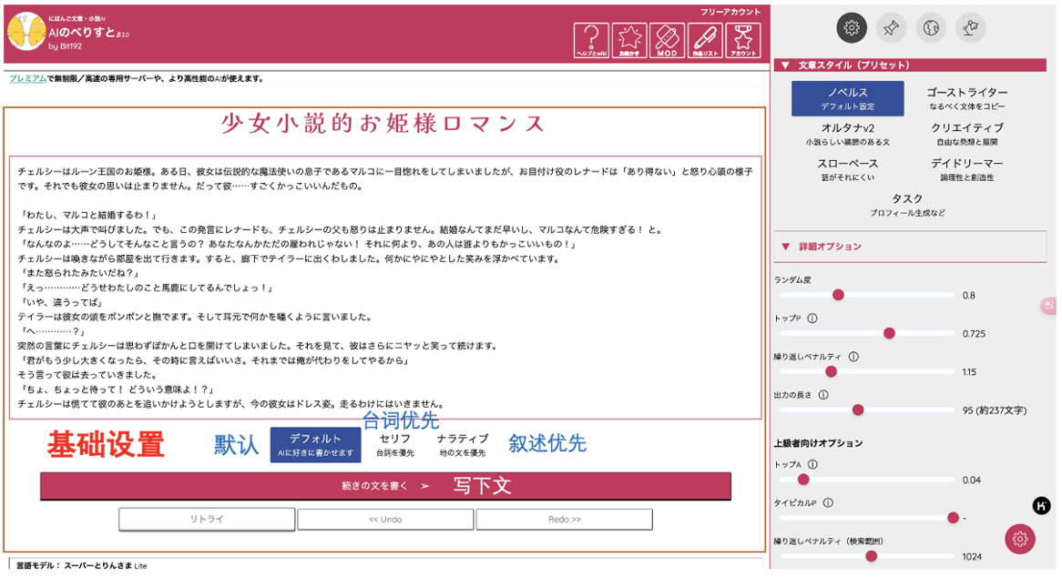The image size is (1062, 577).
Task: Click the red floating gear button
Action: point(1020,539)
